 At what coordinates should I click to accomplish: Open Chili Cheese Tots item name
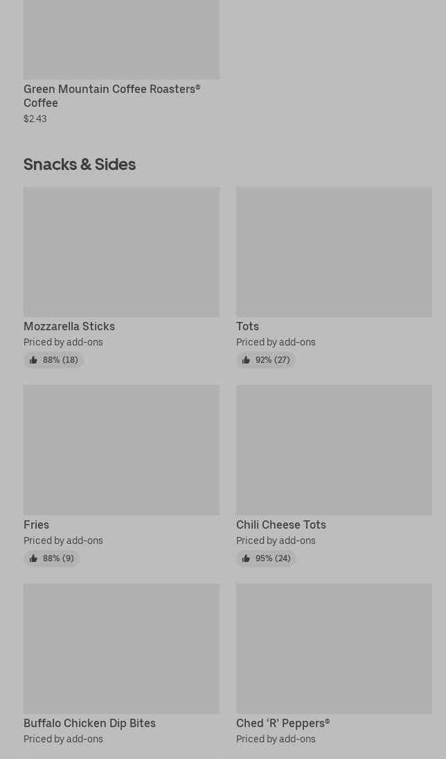(280, 525)
